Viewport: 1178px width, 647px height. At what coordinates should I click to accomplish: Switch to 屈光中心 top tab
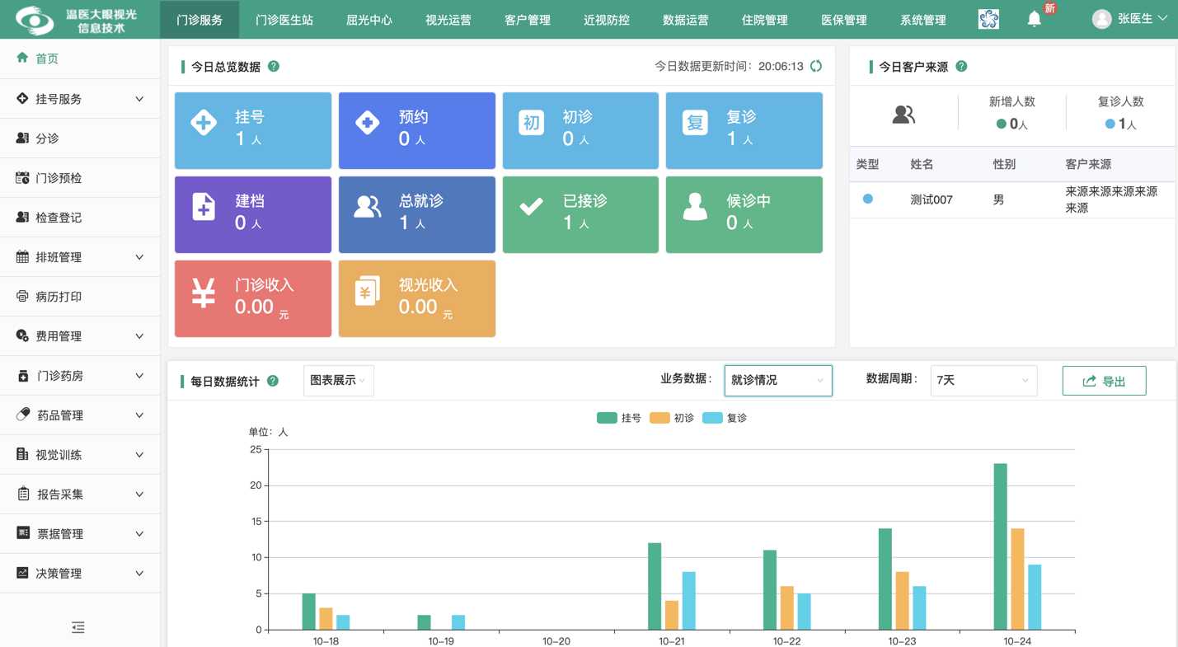pos(369,20)
